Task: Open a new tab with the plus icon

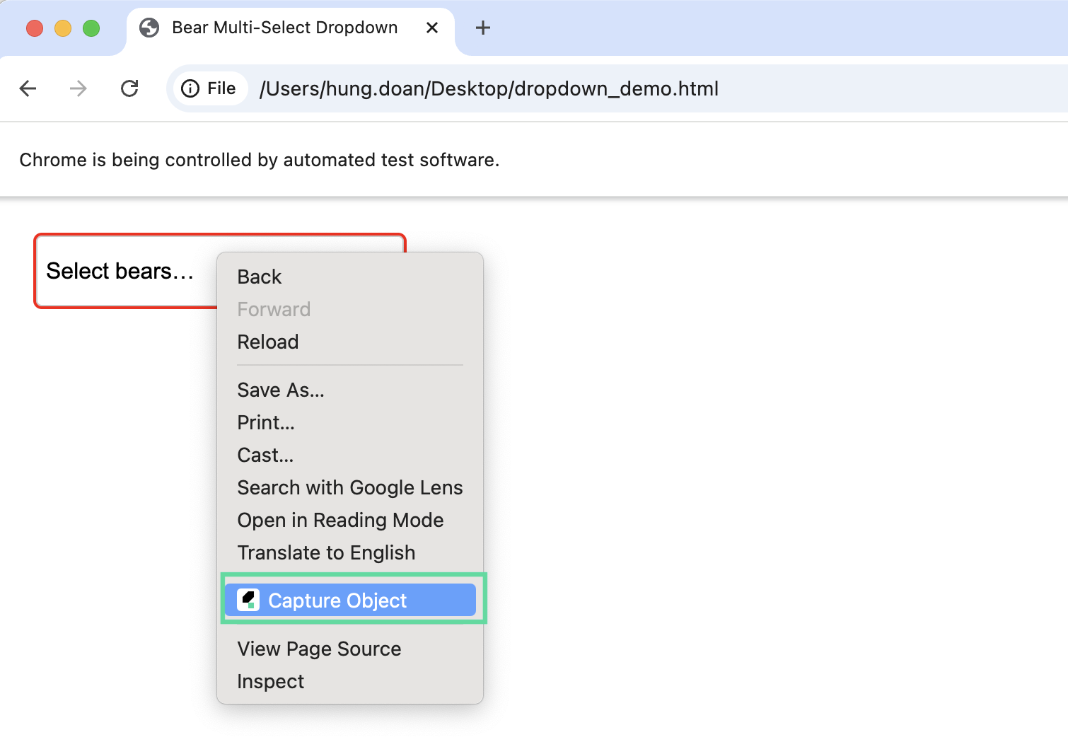Action: pos(482,28)
